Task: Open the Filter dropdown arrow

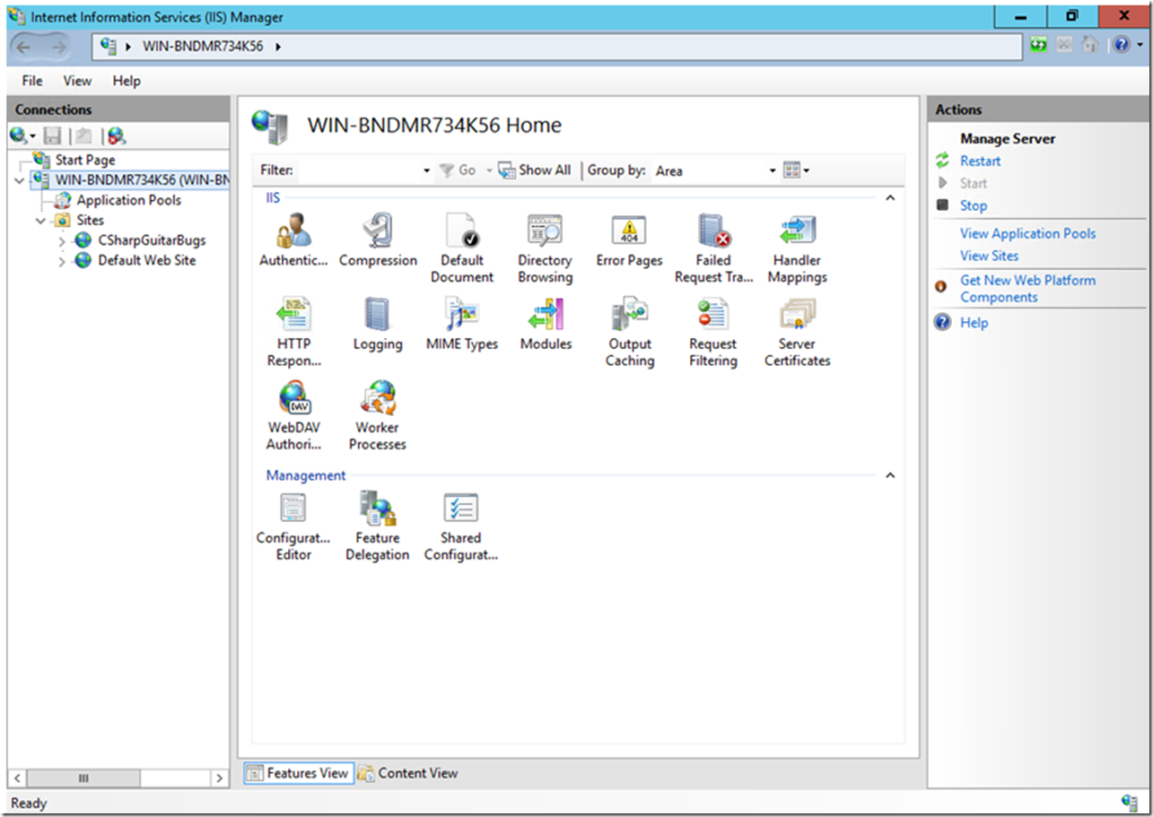Action: coord(427,170)
